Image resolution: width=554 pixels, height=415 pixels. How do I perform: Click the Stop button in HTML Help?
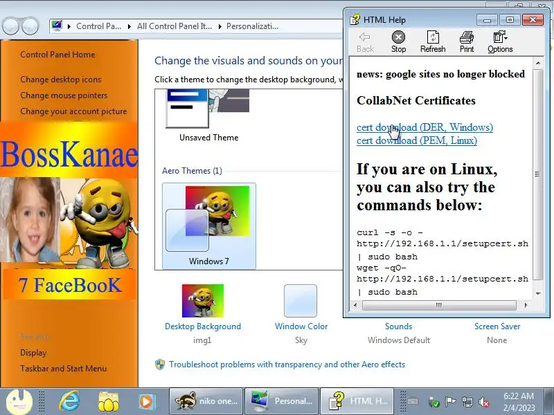[x=398, y=42]
